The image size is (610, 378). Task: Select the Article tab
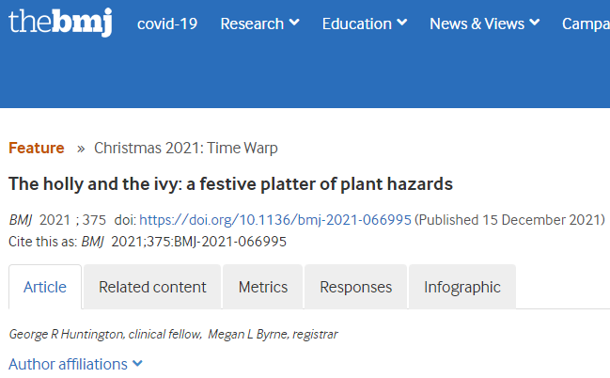click(45, 287)
